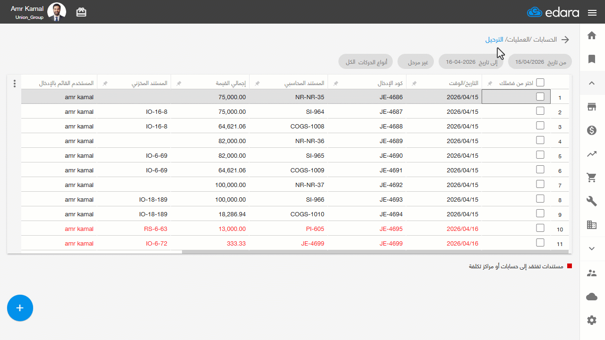The height and width of the screenshot is (340, 605).
Task: Open the trending chart icon in sidebar
Action: point(592,154)
